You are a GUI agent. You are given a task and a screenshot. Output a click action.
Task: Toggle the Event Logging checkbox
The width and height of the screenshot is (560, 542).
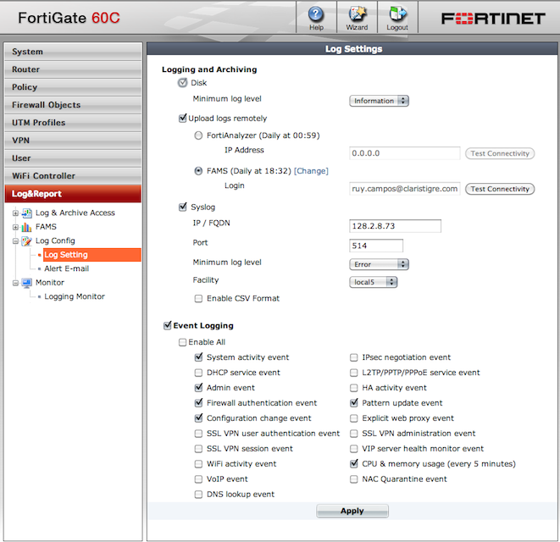167,326
